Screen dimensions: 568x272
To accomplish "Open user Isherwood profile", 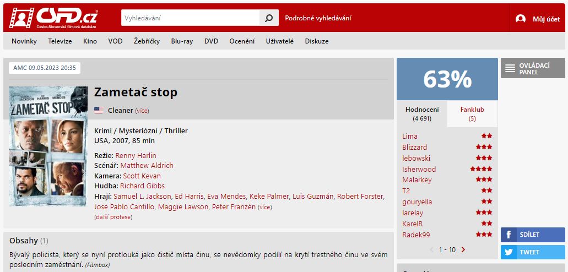I will tap(419, 169).
